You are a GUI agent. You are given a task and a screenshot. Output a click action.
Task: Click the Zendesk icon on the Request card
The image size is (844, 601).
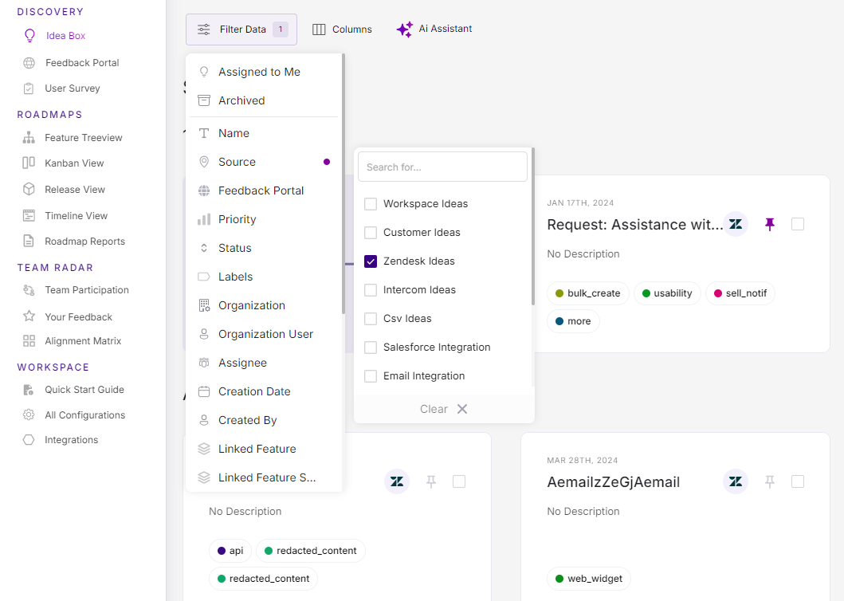[x=735, y=224]
